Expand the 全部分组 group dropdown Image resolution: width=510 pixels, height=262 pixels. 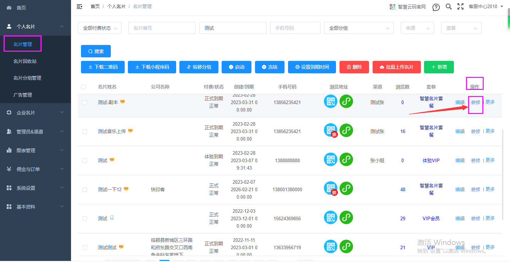(358, 28)
